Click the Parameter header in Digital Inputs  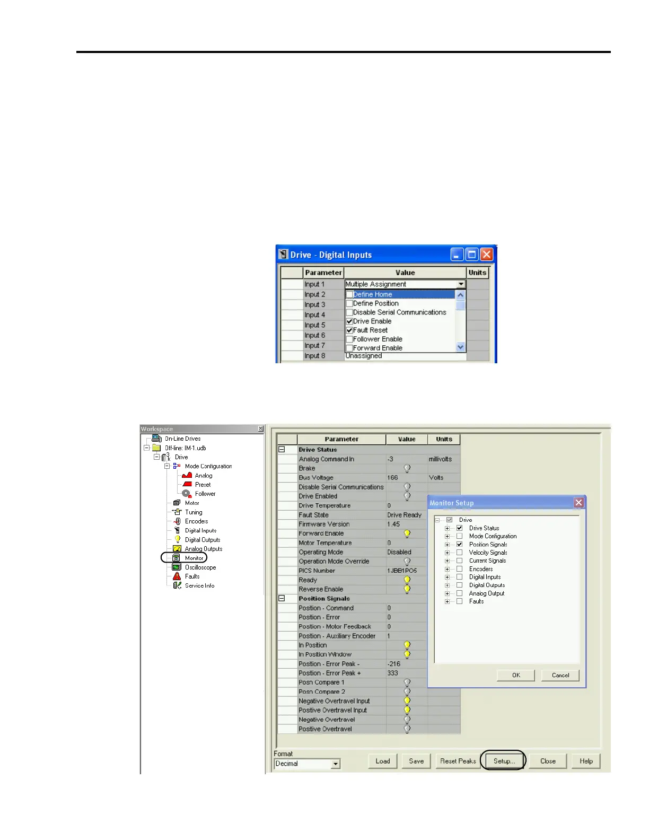point(323,273)
